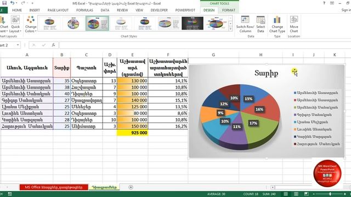Open the POWERPIVOT tab

[185, 10]
